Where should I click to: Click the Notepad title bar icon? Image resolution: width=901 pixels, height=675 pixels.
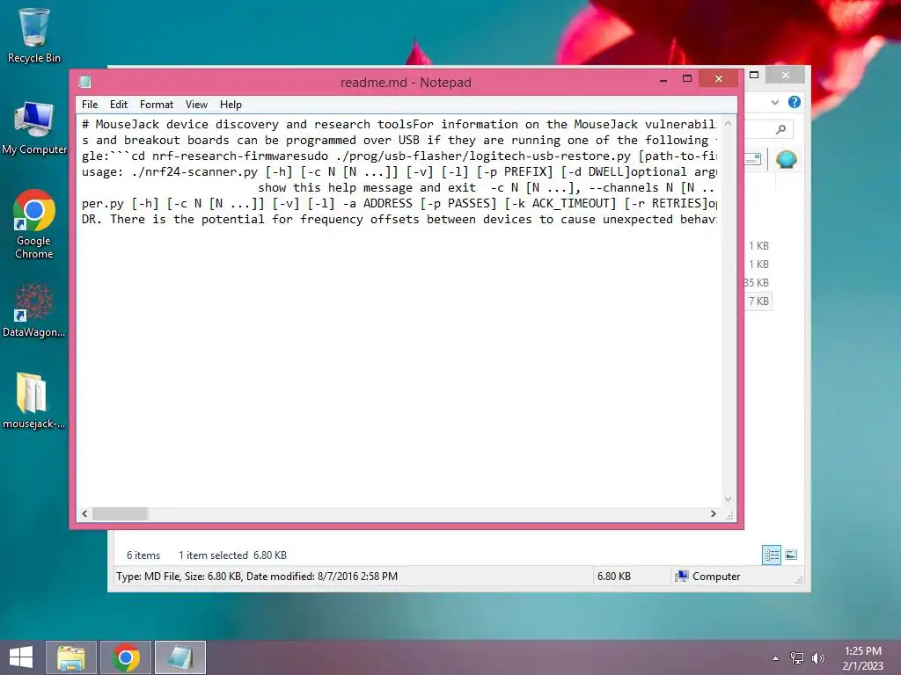tap(85, 82)
